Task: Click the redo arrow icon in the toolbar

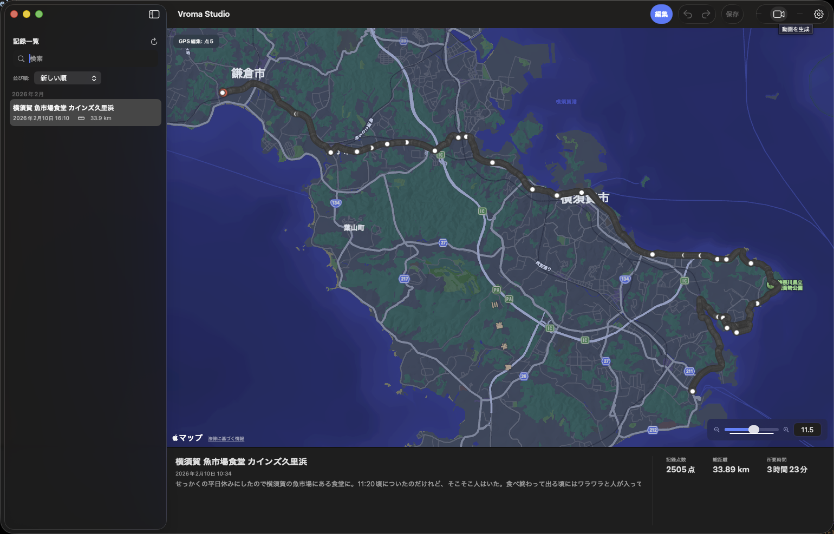Action: pos(705,14)
